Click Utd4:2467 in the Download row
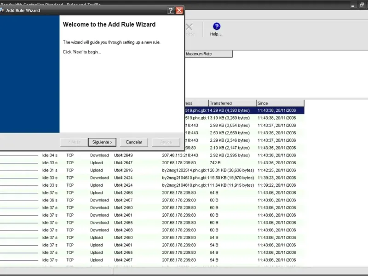This screenshot has height=276, width=368. coord(123,201)
